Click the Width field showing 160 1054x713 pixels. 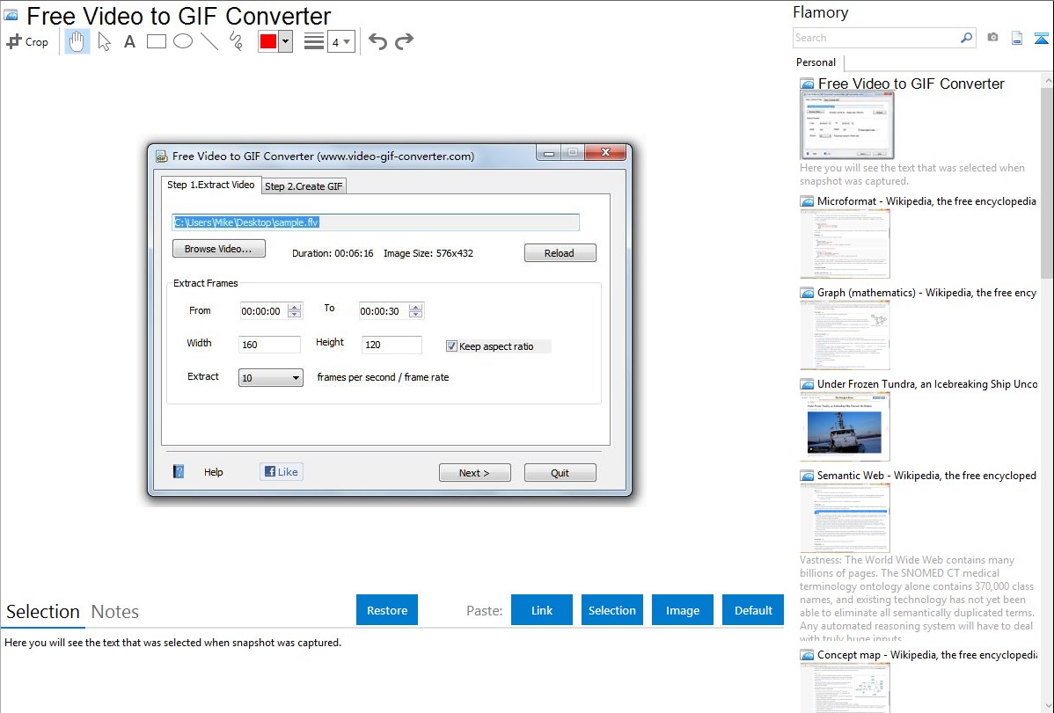(x=269, y=345)
